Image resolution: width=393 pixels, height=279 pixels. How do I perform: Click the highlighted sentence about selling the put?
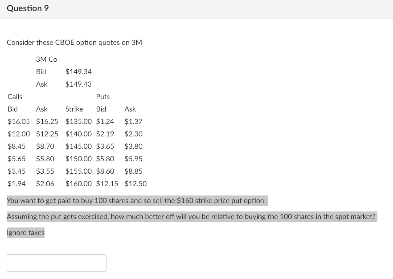click(x=136, y=200)
